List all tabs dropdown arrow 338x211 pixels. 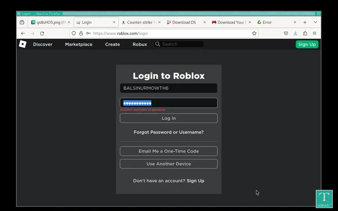[x=315, y=22]
